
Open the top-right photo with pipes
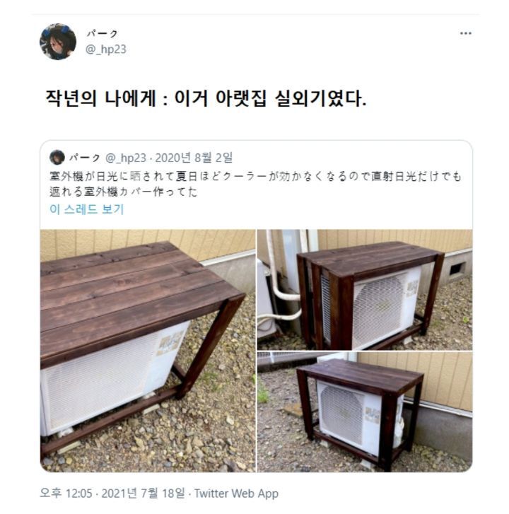365,290
